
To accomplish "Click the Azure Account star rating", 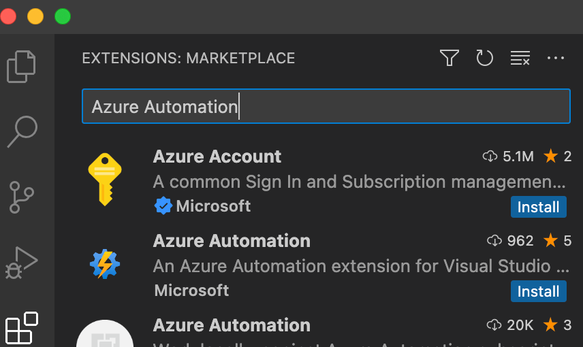I will coord(558,156).
